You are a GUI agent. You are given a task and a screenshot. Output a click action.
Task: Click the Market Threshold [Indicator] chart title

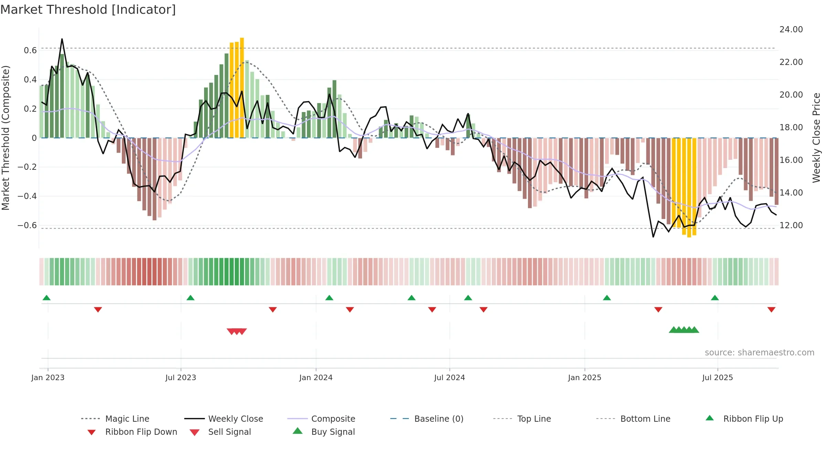[88, 10]
